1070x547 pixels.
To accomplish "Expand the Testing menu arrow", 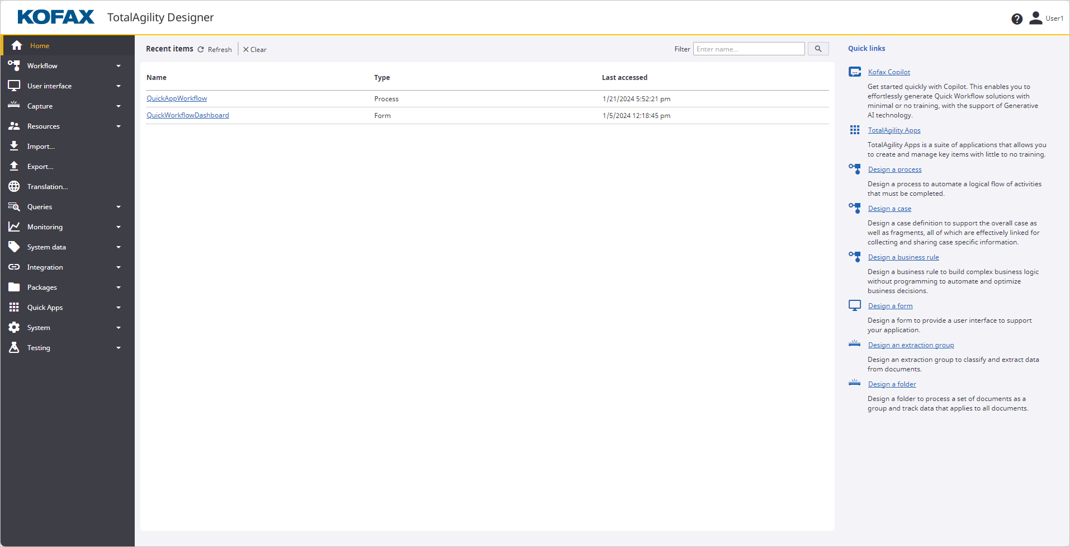I will click(119, 348).
